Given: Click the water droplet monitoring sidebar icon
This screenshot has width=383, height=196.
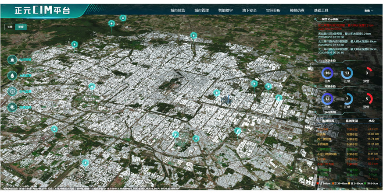Looking at the screenshot, I should 12,75.
